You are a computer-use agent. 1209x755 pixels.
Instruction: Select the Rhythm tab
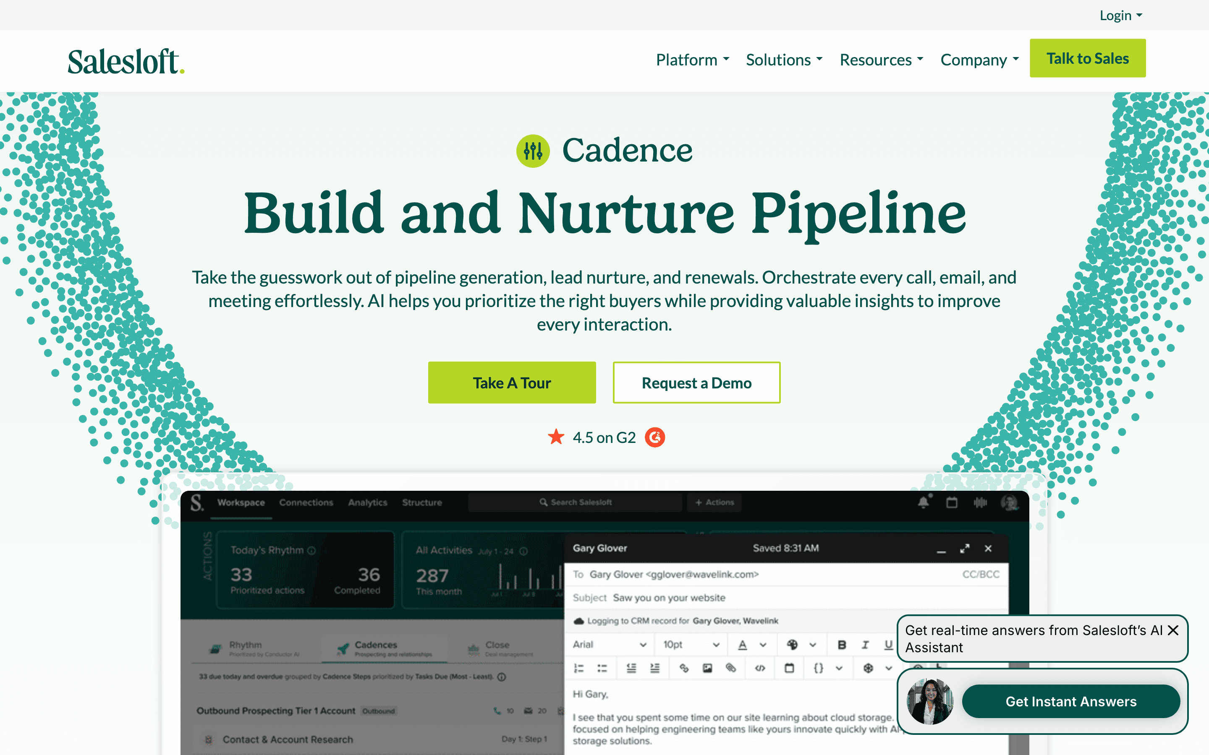point(255,648)
